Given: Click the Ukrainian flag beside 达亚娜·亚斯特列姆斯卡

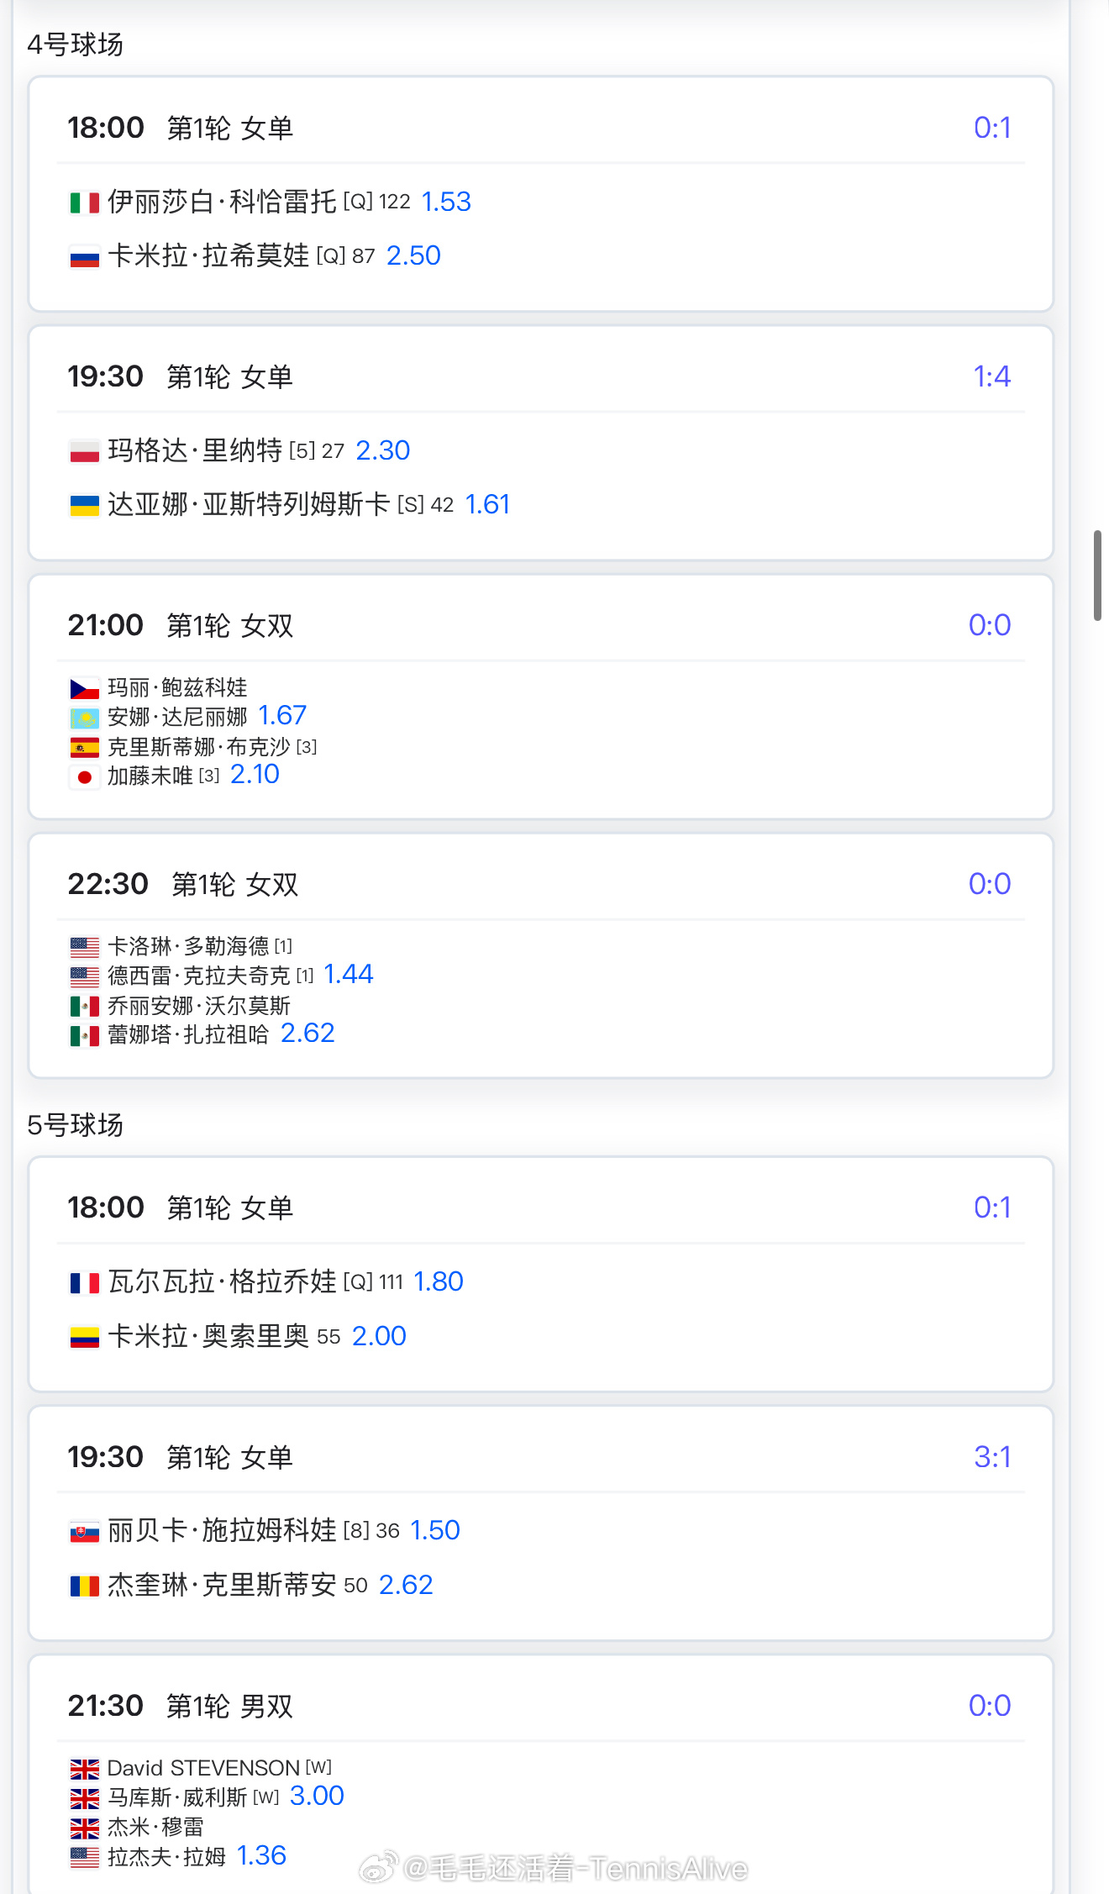Looking at the screenshot, I should 84,505.
